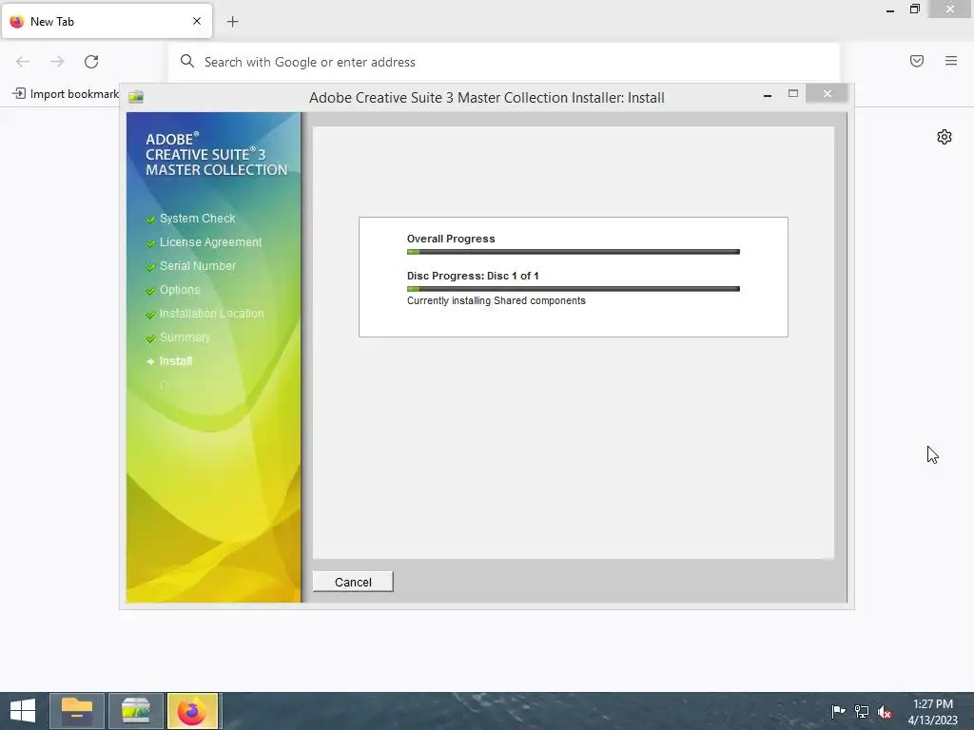Open Save to Pocket in Firefox
Viewport: 974px width, 730px height.
[916, 61]
